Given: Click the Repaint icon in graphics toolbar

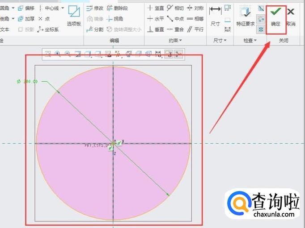Looking at the screenshot, I should (78, 54).
